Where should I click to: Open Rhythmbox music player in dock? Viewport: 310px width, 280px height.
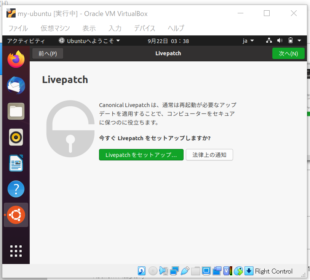(16, 137)
